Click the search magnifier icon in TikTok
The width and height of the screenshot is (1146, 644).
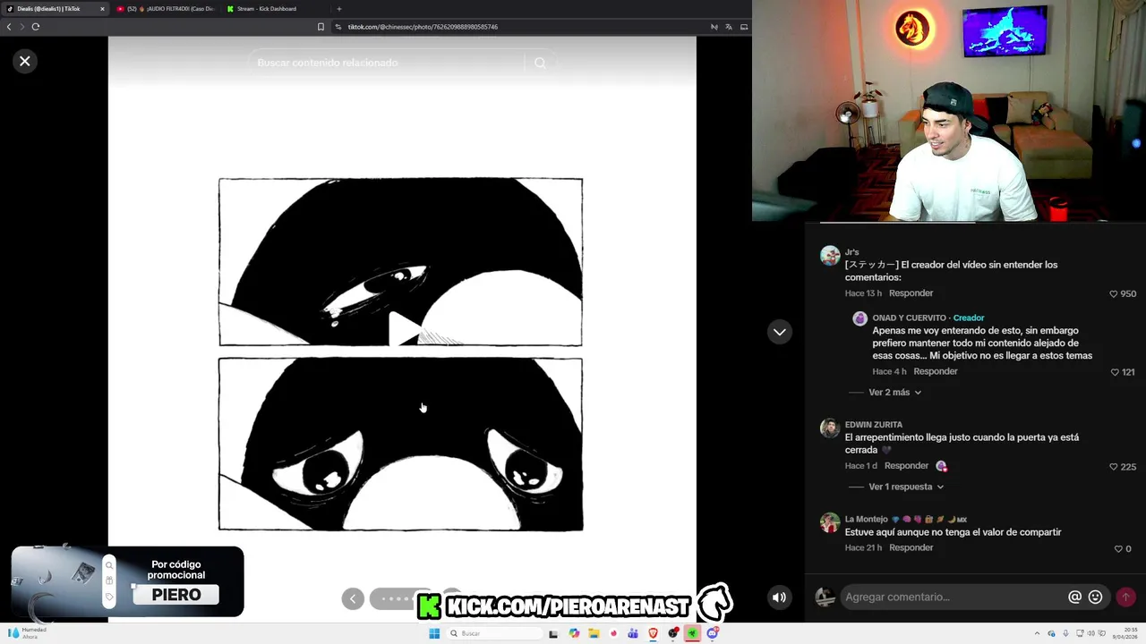pos(540,63)
